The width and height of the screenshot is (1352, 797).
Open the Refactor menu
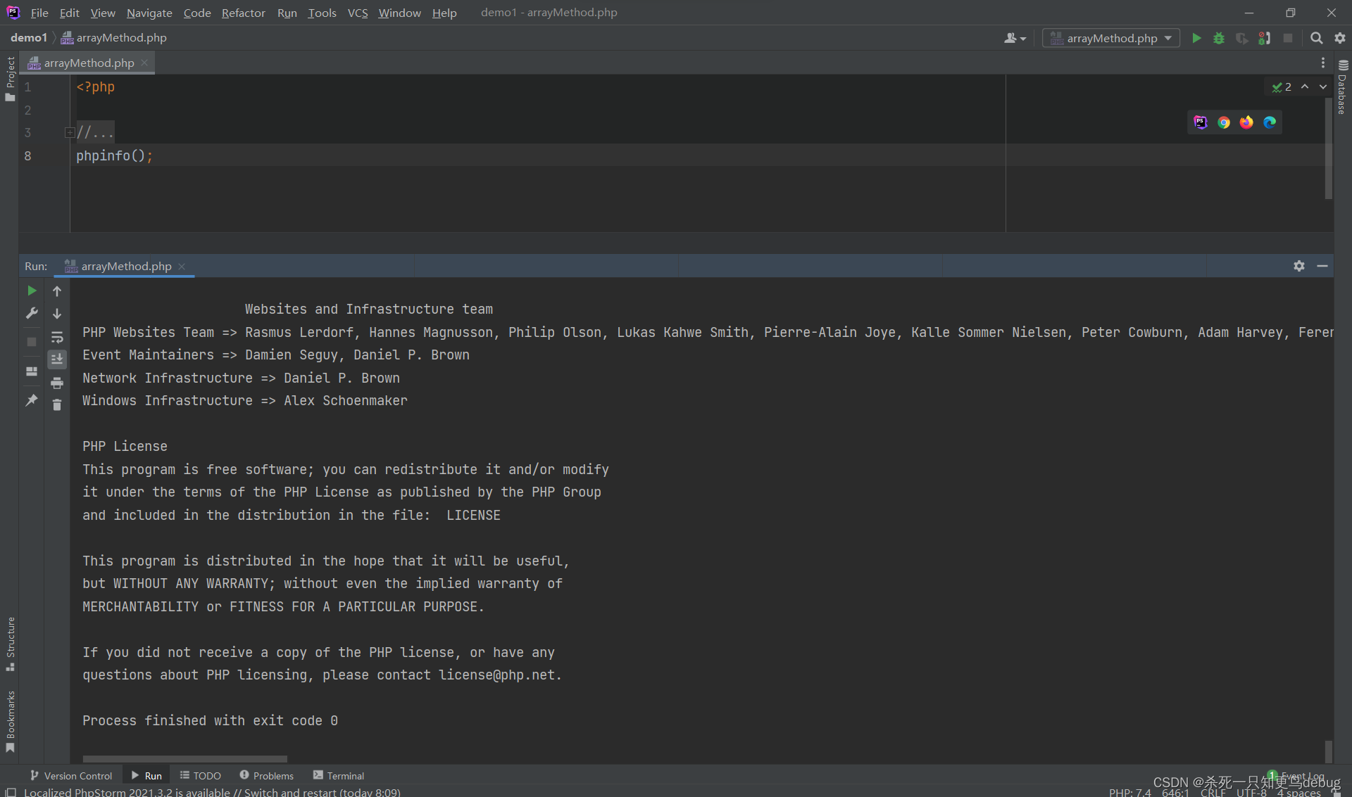(243, 13)
